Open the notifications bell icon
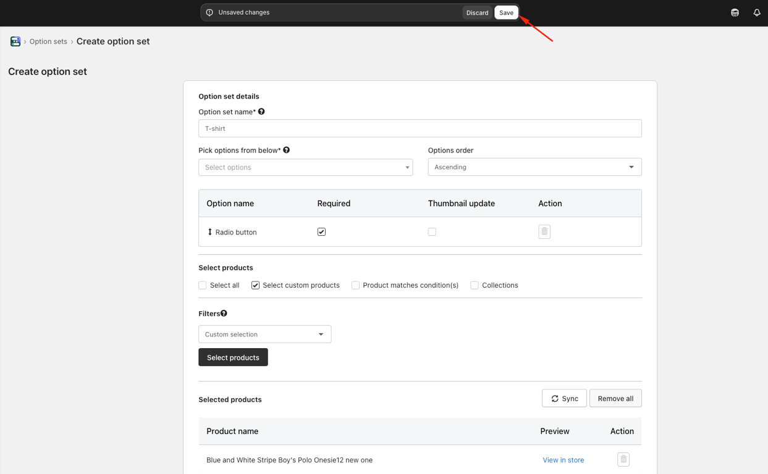 [x=756, y=12]
